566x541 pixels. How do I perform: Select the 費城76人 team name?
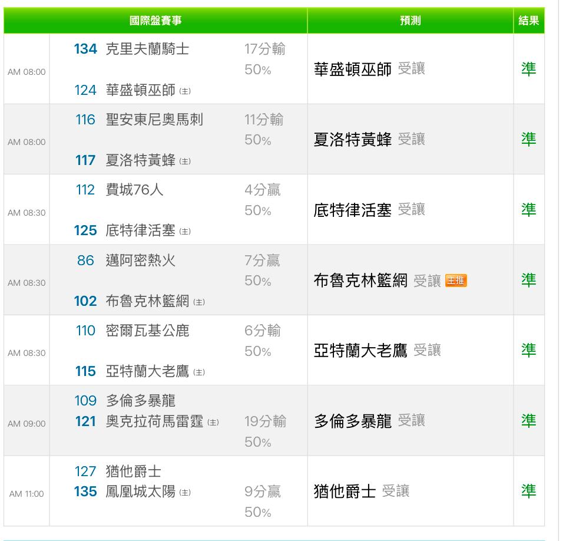(x=134, y=190)
